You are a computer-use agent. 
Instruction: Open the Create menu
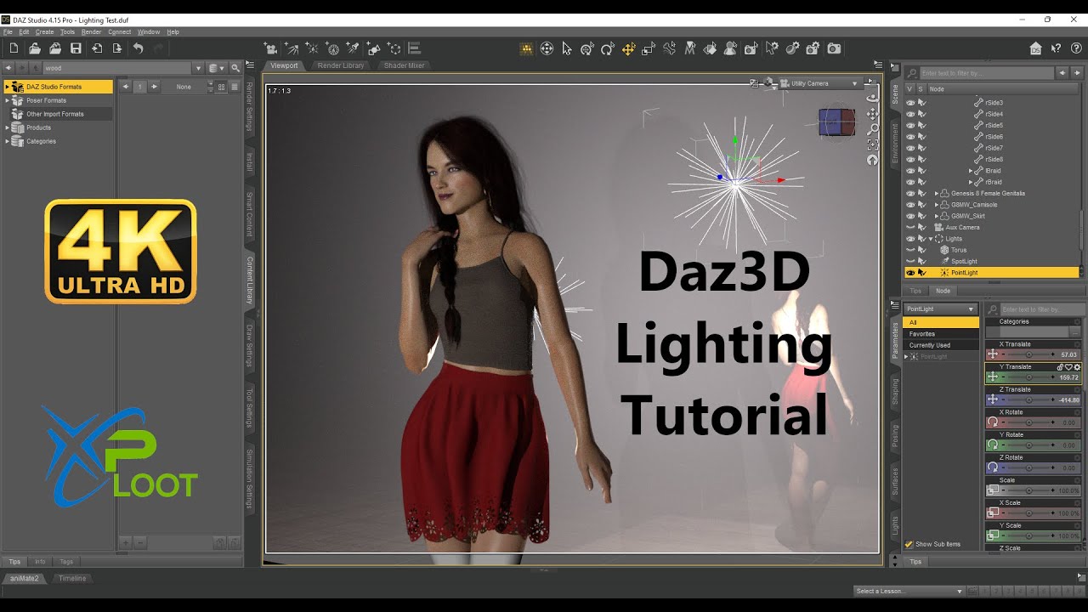tap(44, 31)
